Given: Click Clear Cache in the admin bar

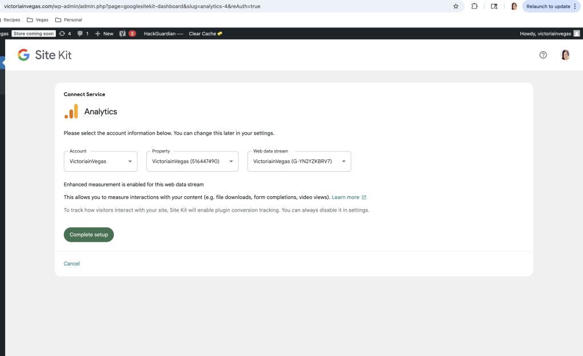Looking at the screenshot, I should pos(205,34).
